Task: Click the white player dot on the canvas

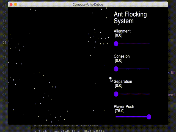Action: (x=110, y=78)
